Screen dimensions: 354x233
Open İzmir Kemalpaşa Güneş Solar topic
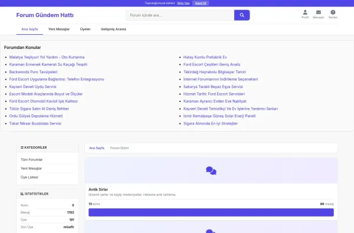(x=219, y=116)
